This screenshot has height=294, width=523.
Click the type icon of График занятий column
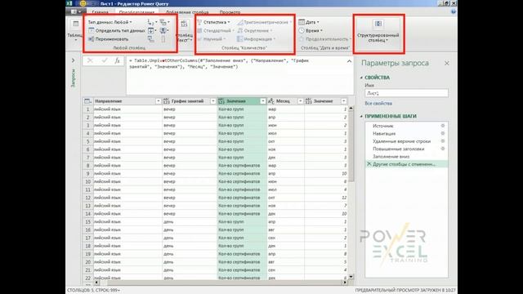tap(167, 101)
